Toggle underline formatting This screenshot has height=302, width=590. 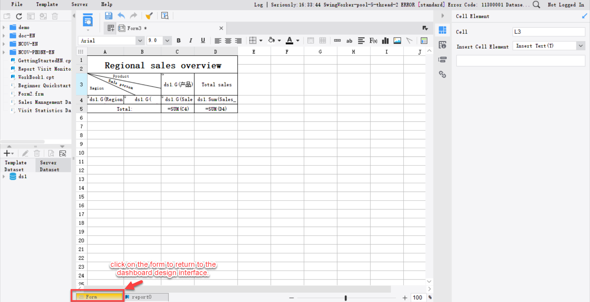pos(203,41)
